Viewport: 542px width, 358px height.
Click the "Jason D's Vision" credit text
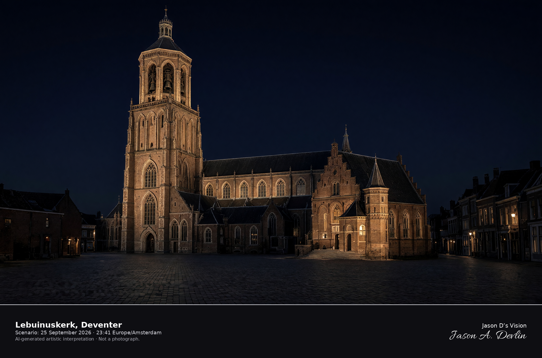pos(504,326)
